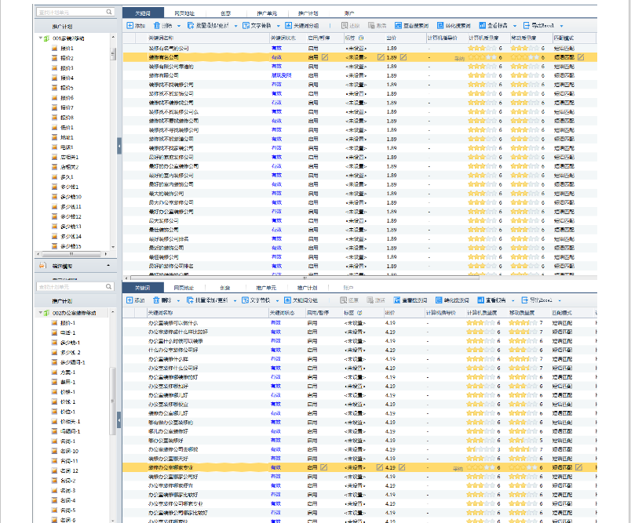Viewport: 631px width, 523px height.
Task: Open the 文字替换 dropdown arrow in the upper toolbar
Action: tap(278, 26)
